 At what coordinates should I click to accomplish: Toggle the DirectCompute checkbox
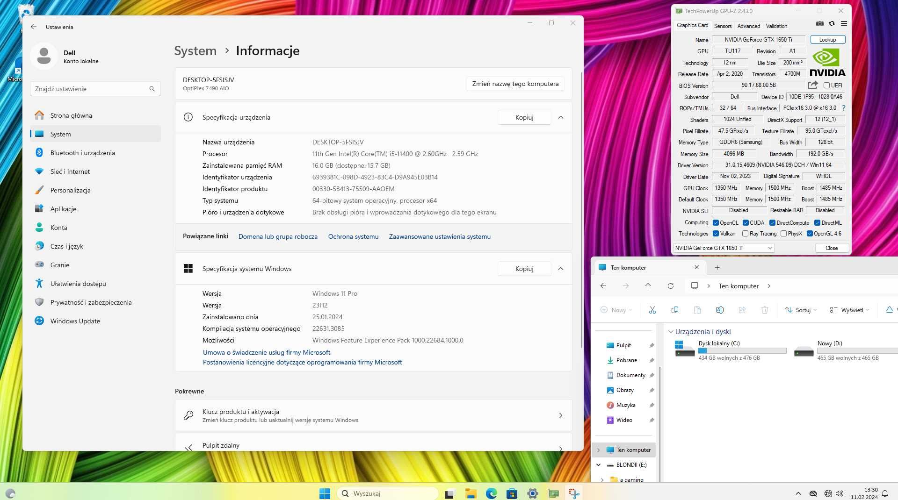click(772, 223)
